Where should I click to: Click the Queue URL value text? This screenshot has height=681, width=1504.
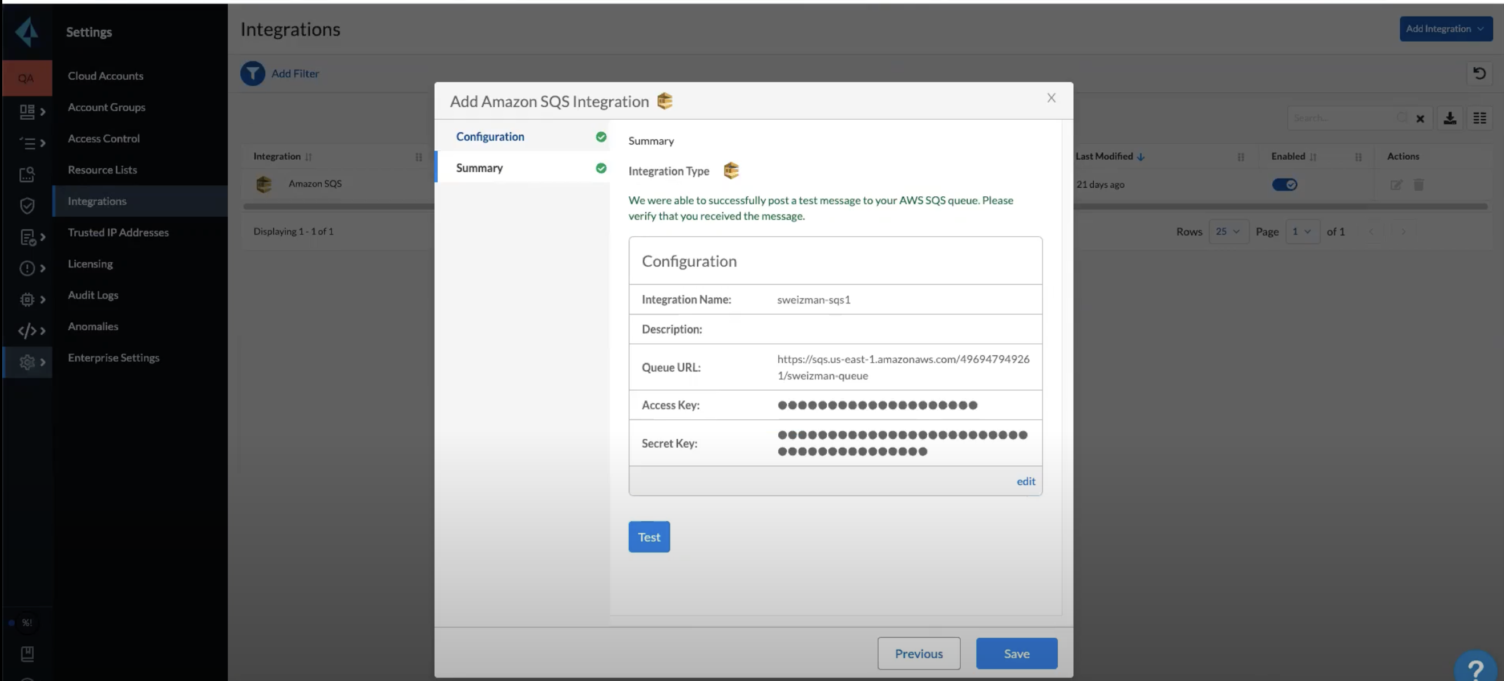pos(903,367)
